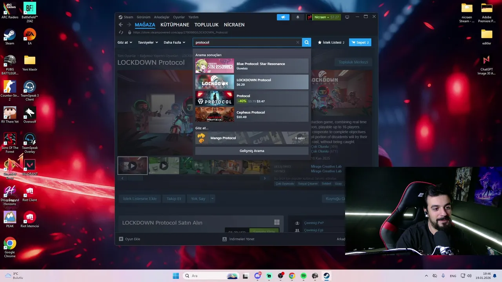Open Adobe Premiere Pro desktop shortcut
The image size is (502, 282).
487,12
